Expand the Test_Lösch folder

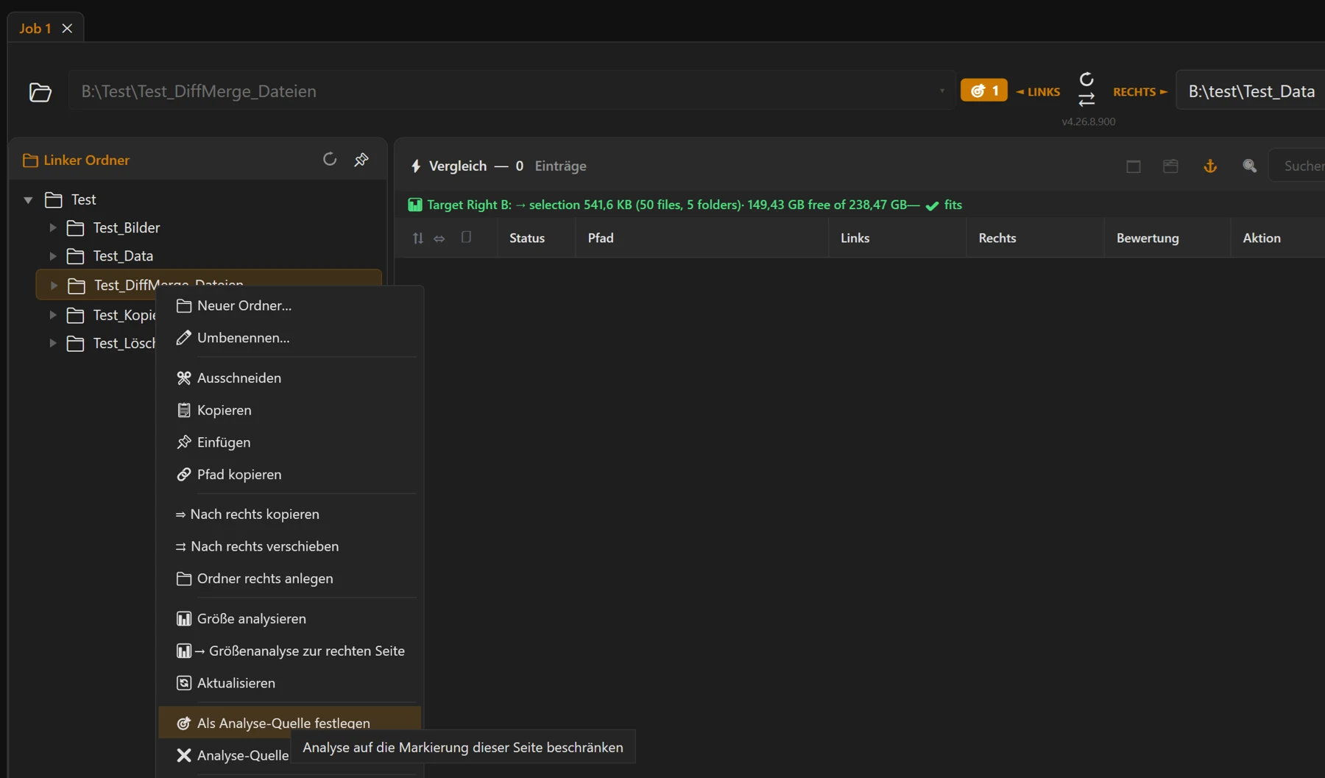click(53, 343)
